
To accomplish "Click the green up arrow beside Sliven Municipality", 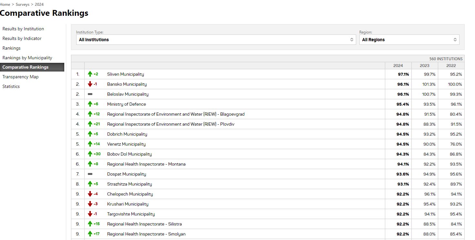I will click(x=90, y=74).
